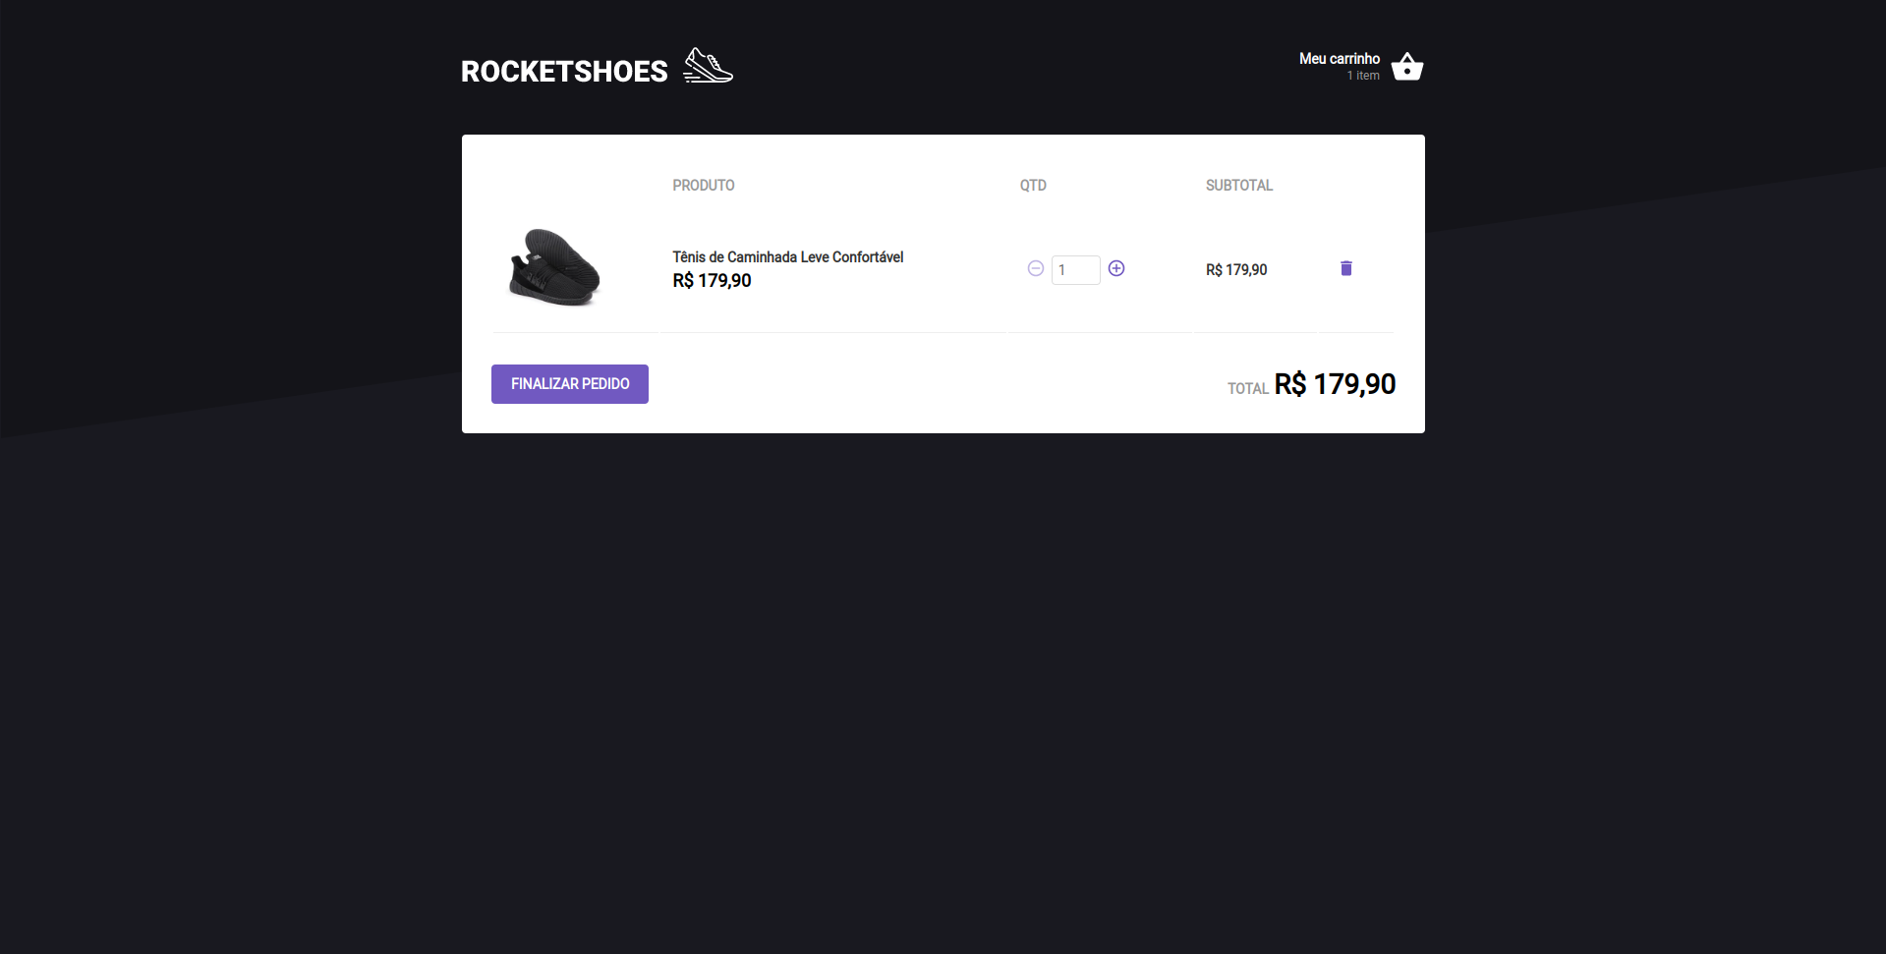
Task: Click the TOTAL R$ 179,90 amount
Action: 1335,384
